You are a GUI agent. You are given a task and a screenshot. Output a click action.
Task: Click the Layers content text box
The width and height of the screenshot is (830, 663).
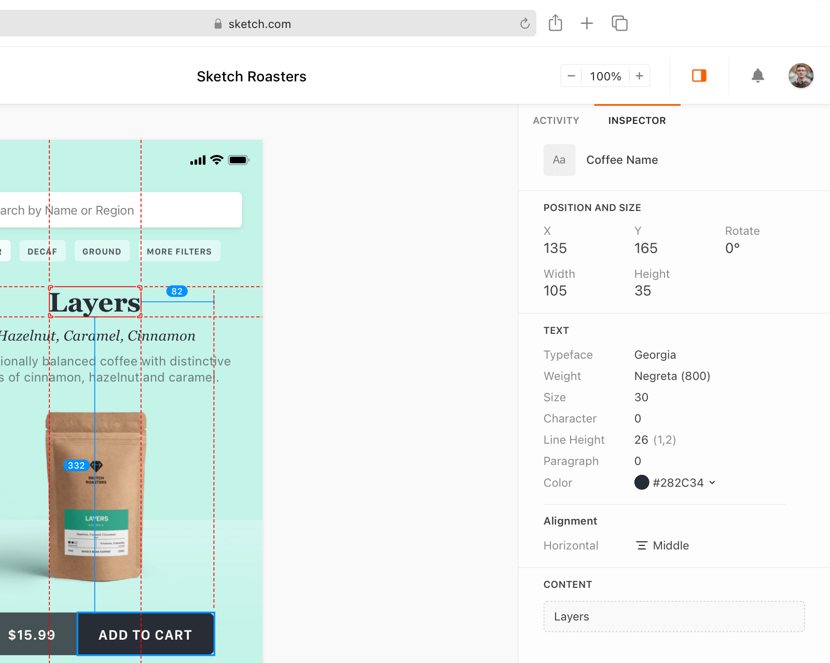click(673, 616)
